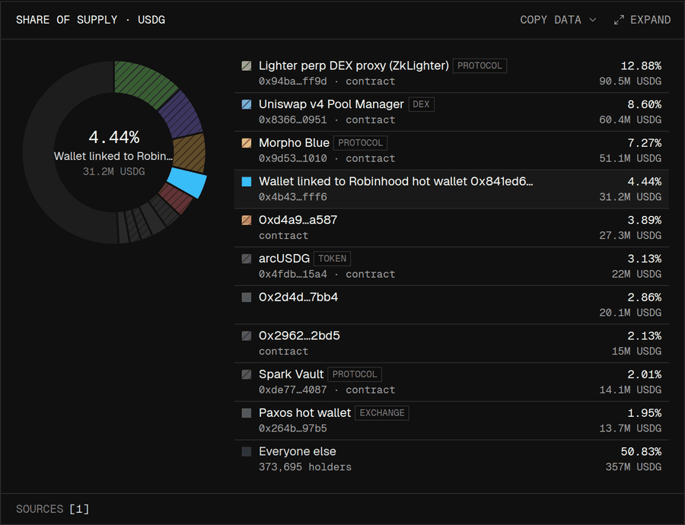Click address 0x8366…0951
685x525 pixels.
[293, 119]
